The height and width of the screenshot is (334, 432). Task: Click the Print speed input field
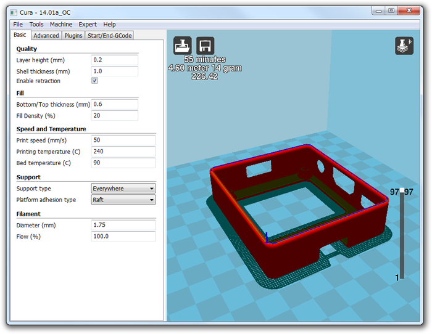[x=123, y=140]
